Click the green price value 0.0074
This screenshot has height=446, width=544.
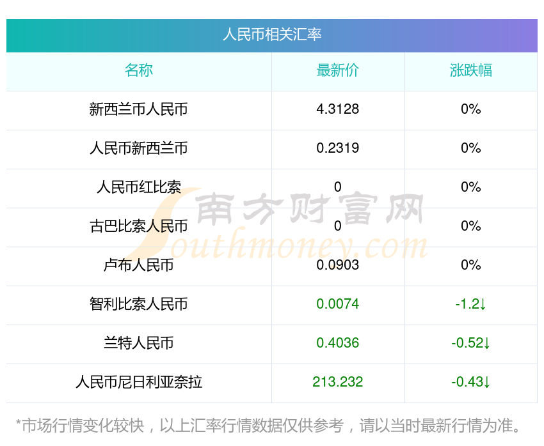[x=337, y=304]
